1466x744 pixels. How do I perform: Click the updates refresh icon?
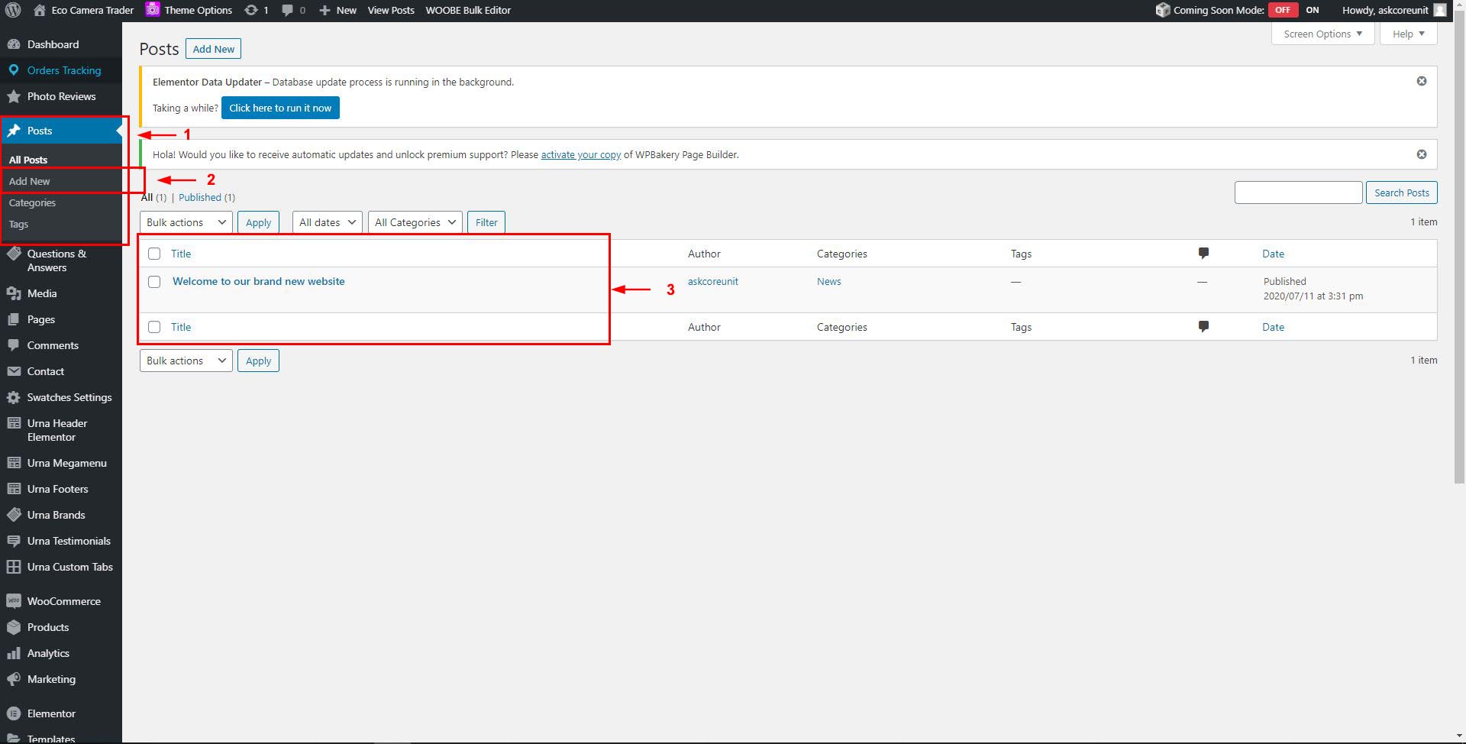[250, 10]
